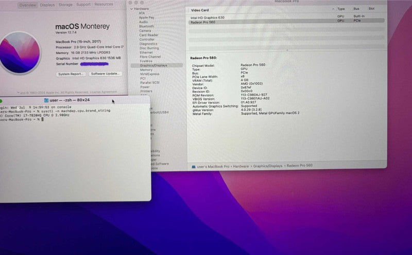Screen dimensions: 412x255
Task: Select Diagnostics in hardware list
Action: (148, 44)
